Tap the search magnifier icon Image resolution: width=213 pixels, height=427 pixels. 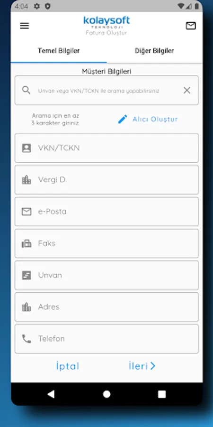pos(27,90)
